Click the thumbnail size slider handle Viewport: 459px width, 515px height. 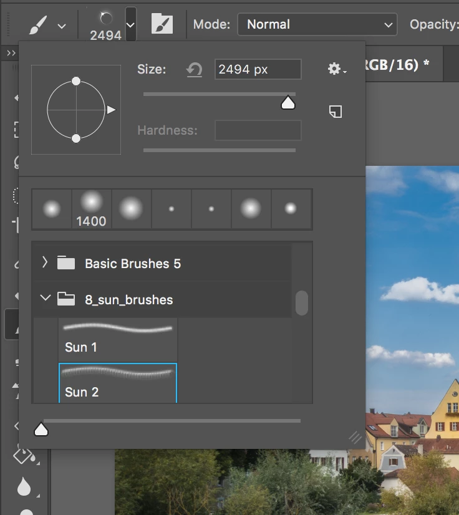pyautogui.click(x=41, y=429)
